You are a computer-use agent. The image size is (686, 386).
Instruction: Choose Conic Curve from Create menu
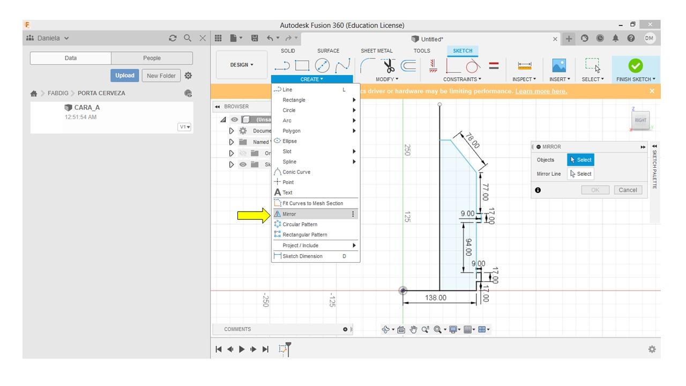[x=316, y=172]
